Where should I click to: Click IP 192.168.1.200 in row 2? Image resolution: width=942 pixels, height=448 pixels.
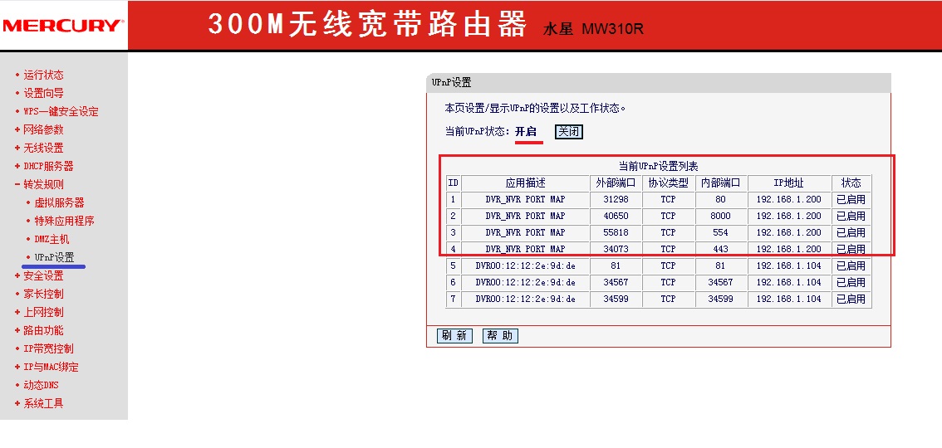789,216
